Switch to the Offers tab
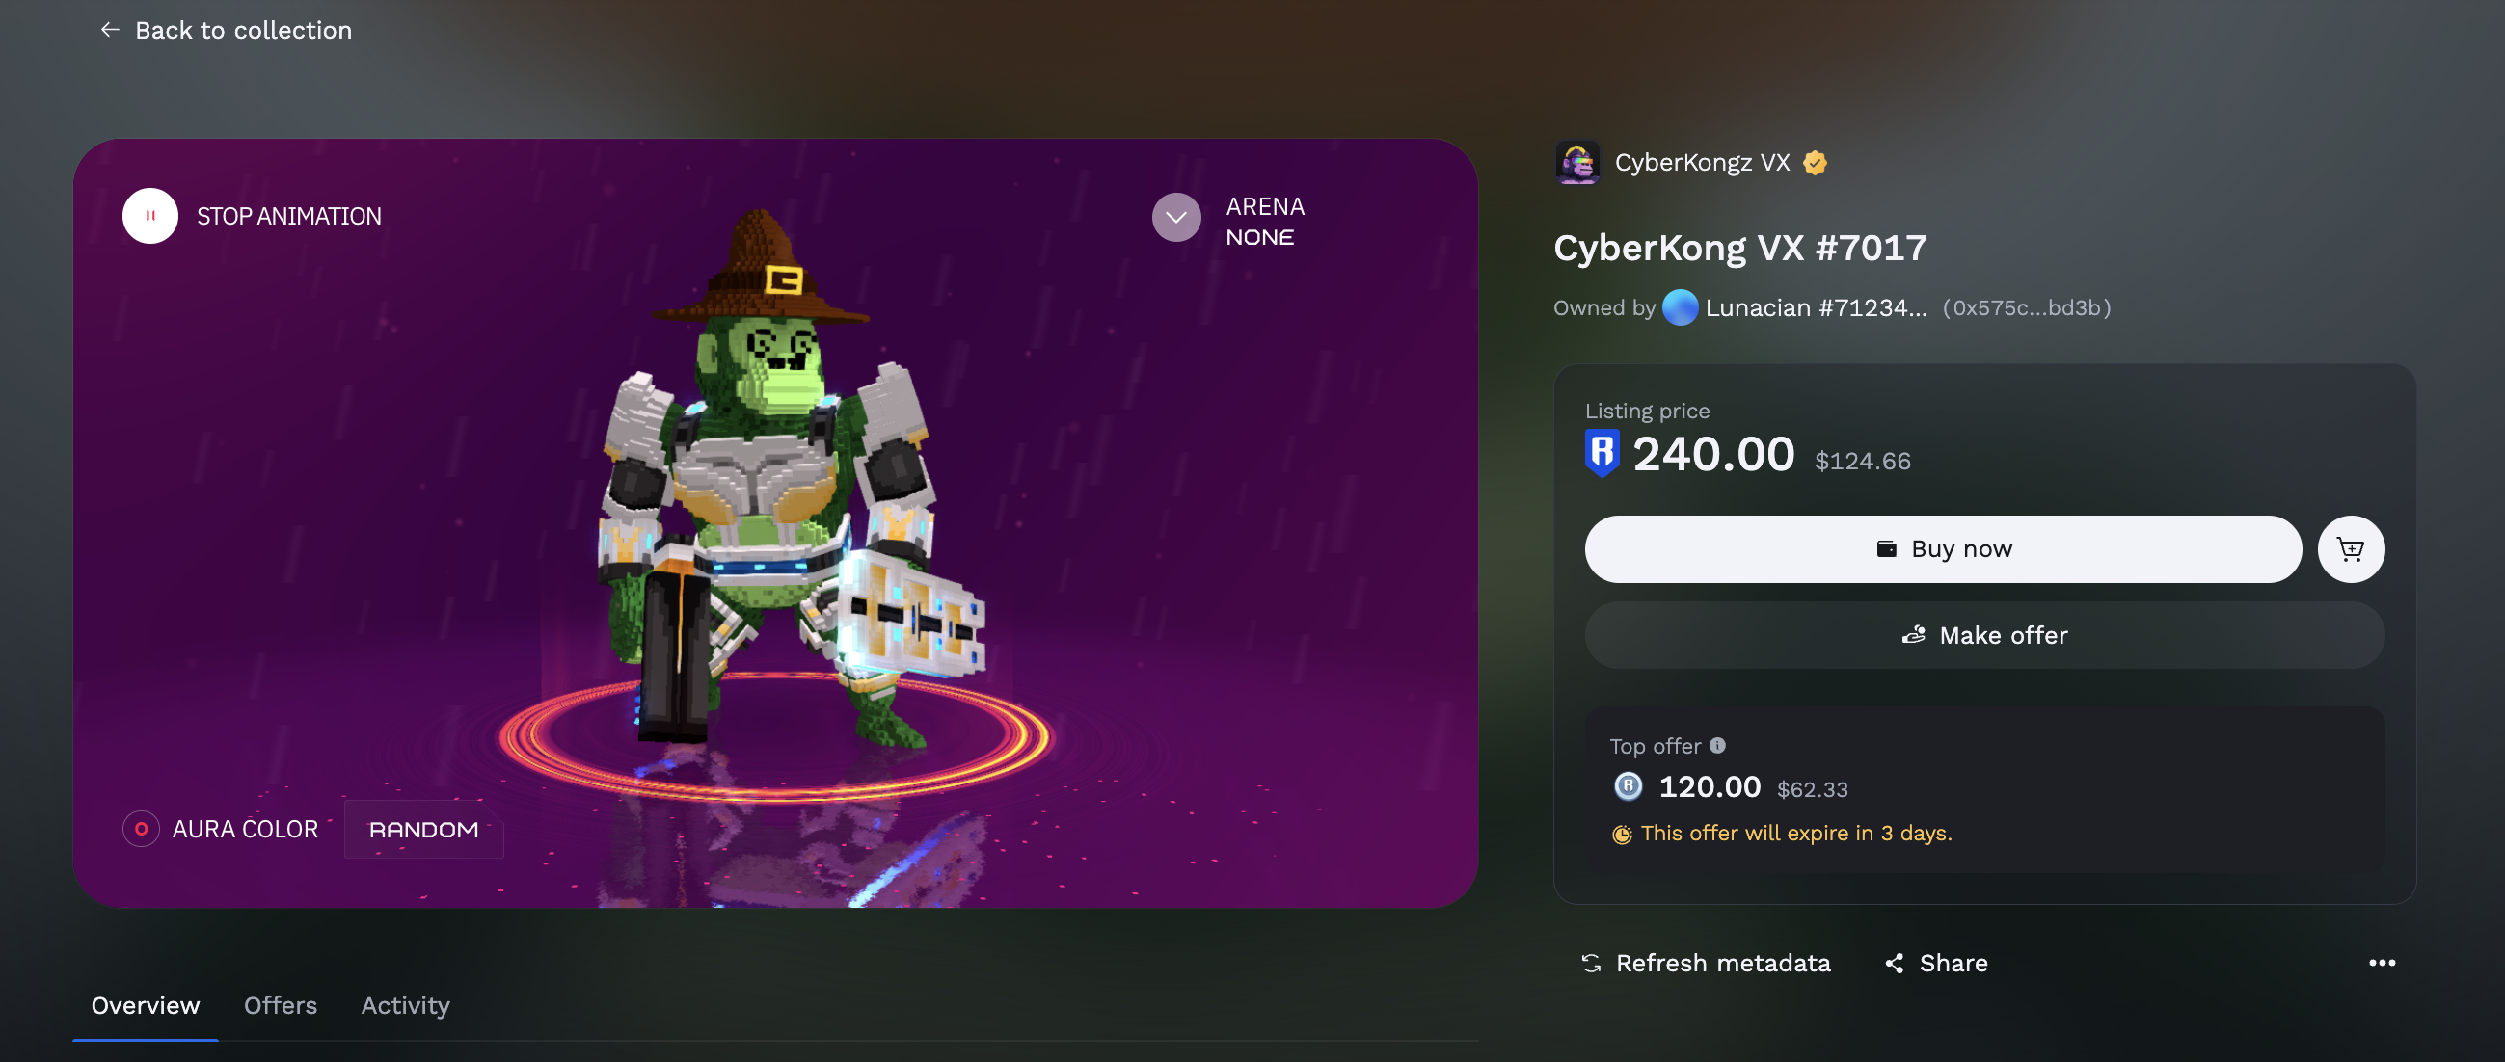The width and height of the screenshot is (2505, 1062). 280,1006
